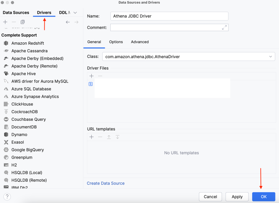Expand the Comment field editor

[224, 28]
